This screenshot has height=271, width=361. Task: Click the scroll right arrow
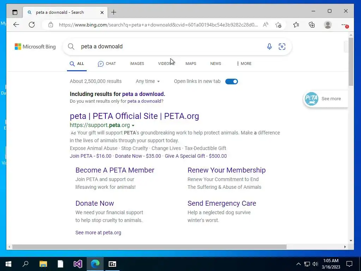345,247
